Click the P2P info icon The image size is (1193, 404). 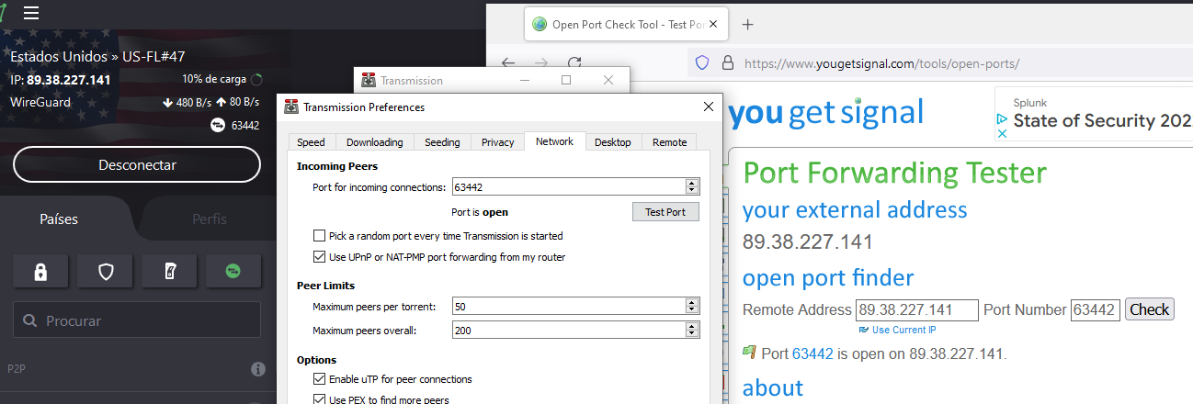(x=258, y=369)
